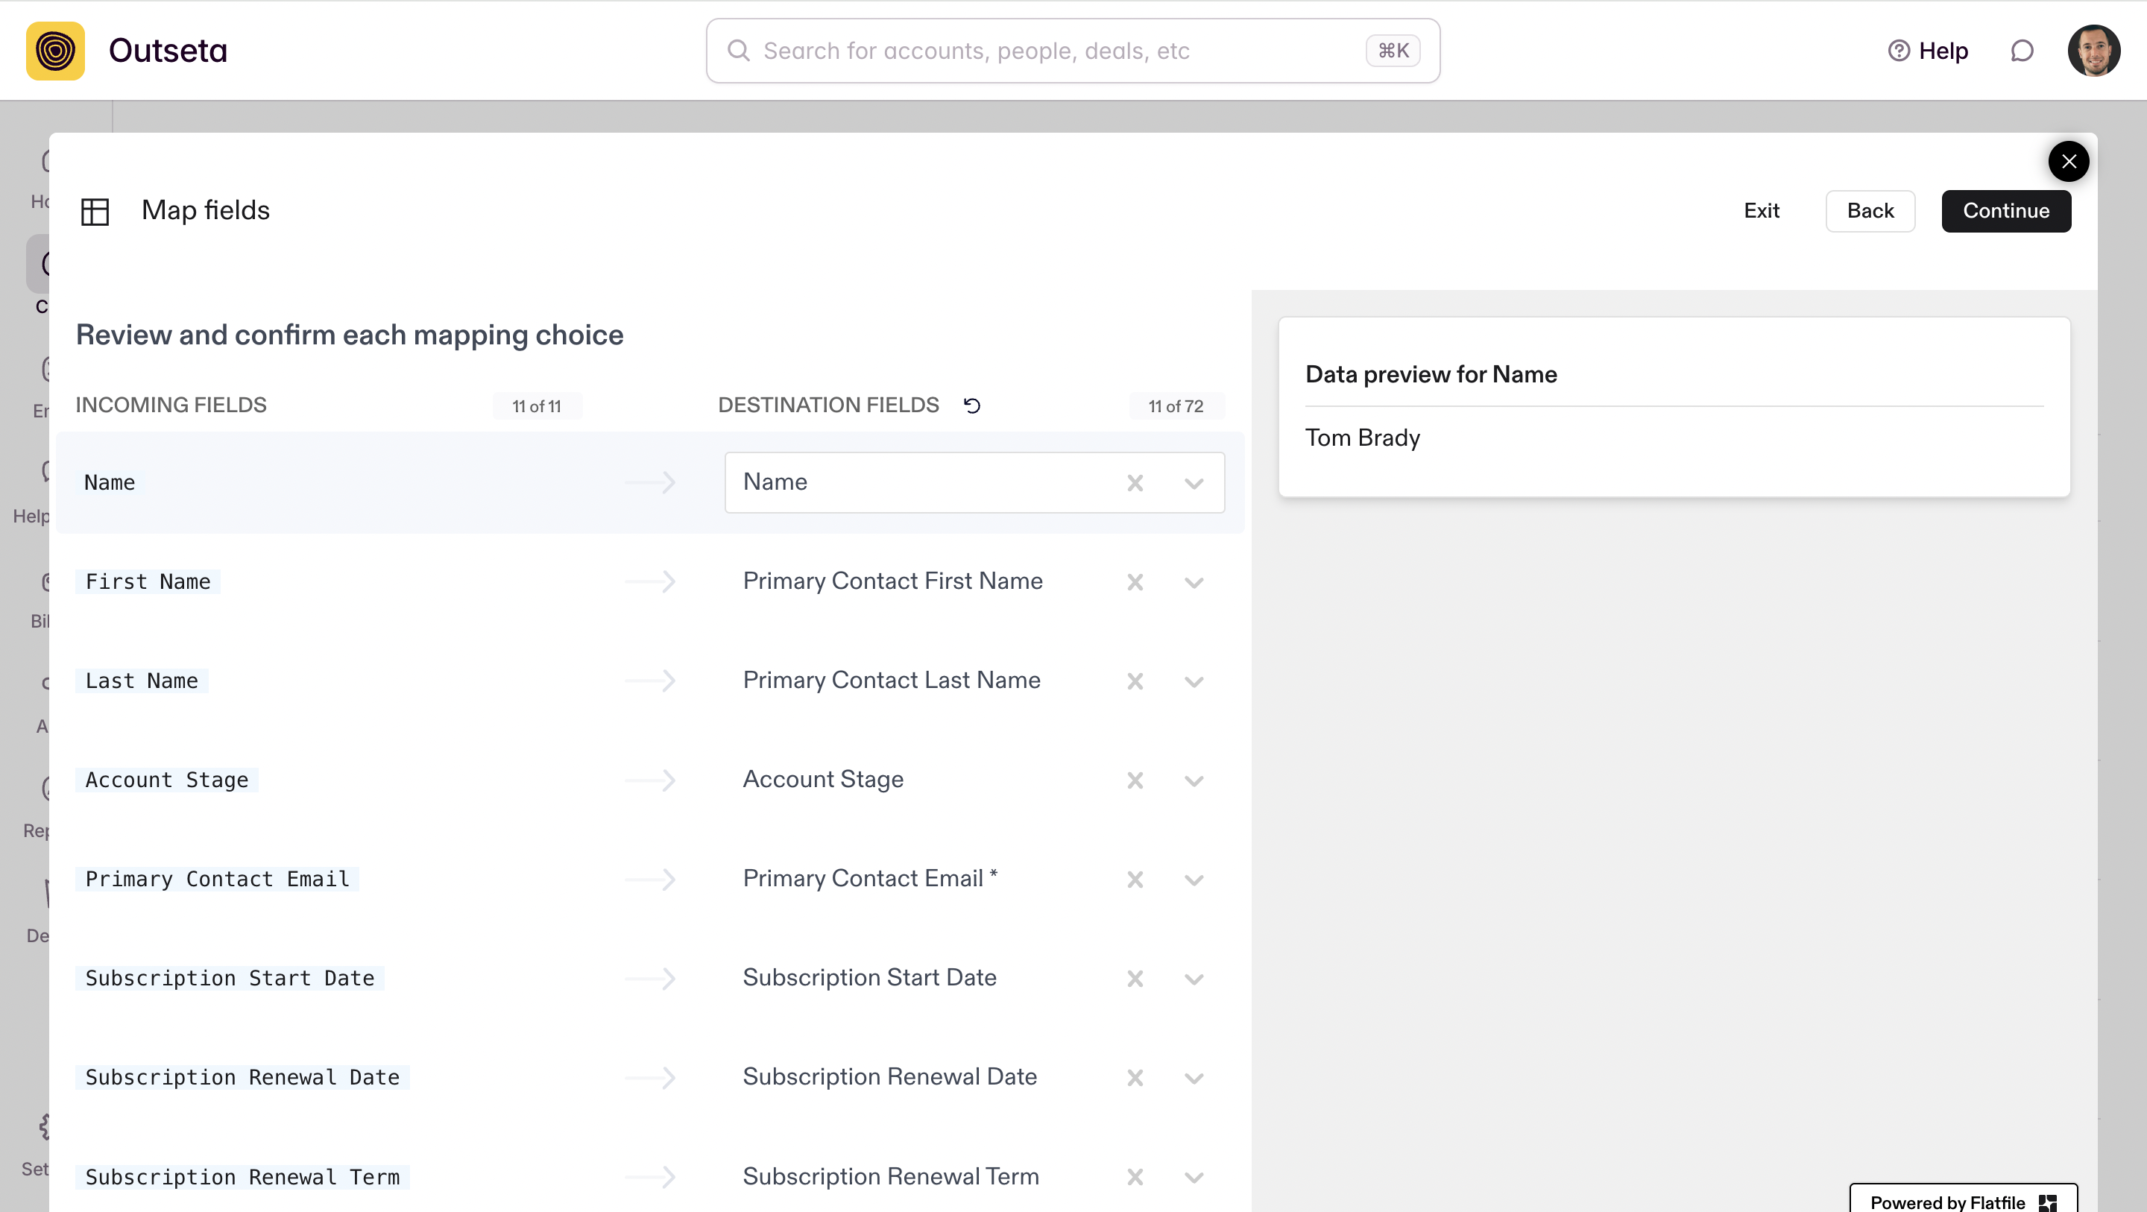Open Subscription Renewal Term dropdown chevron
Screen dimensions: 2147x1212
1194,1177
